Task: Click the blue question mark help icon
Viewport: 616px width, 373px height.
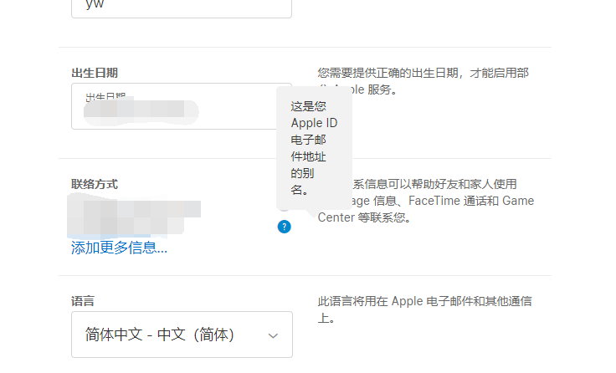Action: 285,227
